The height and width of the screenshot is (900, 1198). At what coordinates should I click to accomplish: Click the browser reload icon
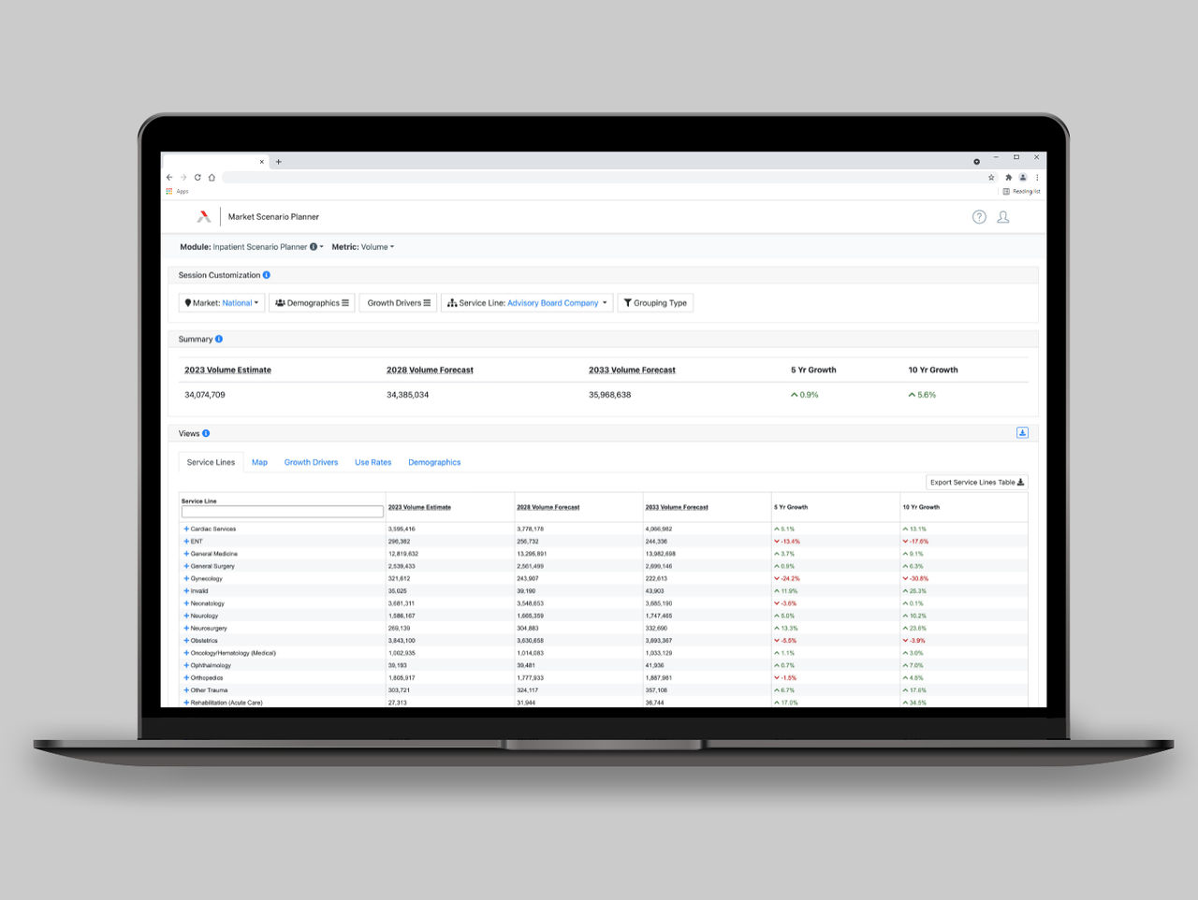click(197, 177)
